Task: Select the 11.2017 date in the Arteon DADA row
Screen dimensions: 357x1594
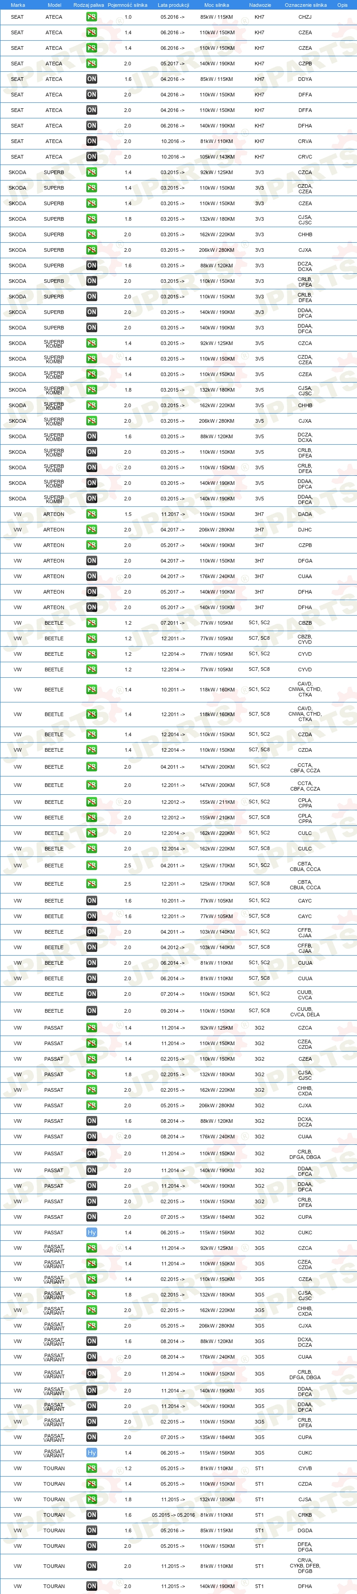Action: coord(173,514)
